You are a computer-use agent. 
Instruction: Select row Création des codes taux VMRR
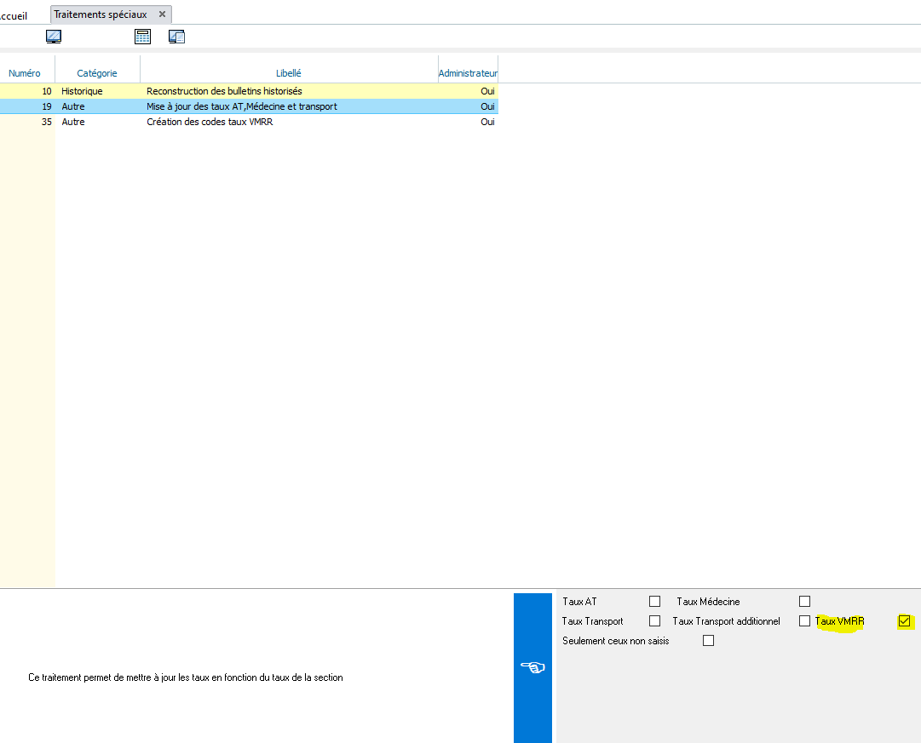click(x=210, y=122)
